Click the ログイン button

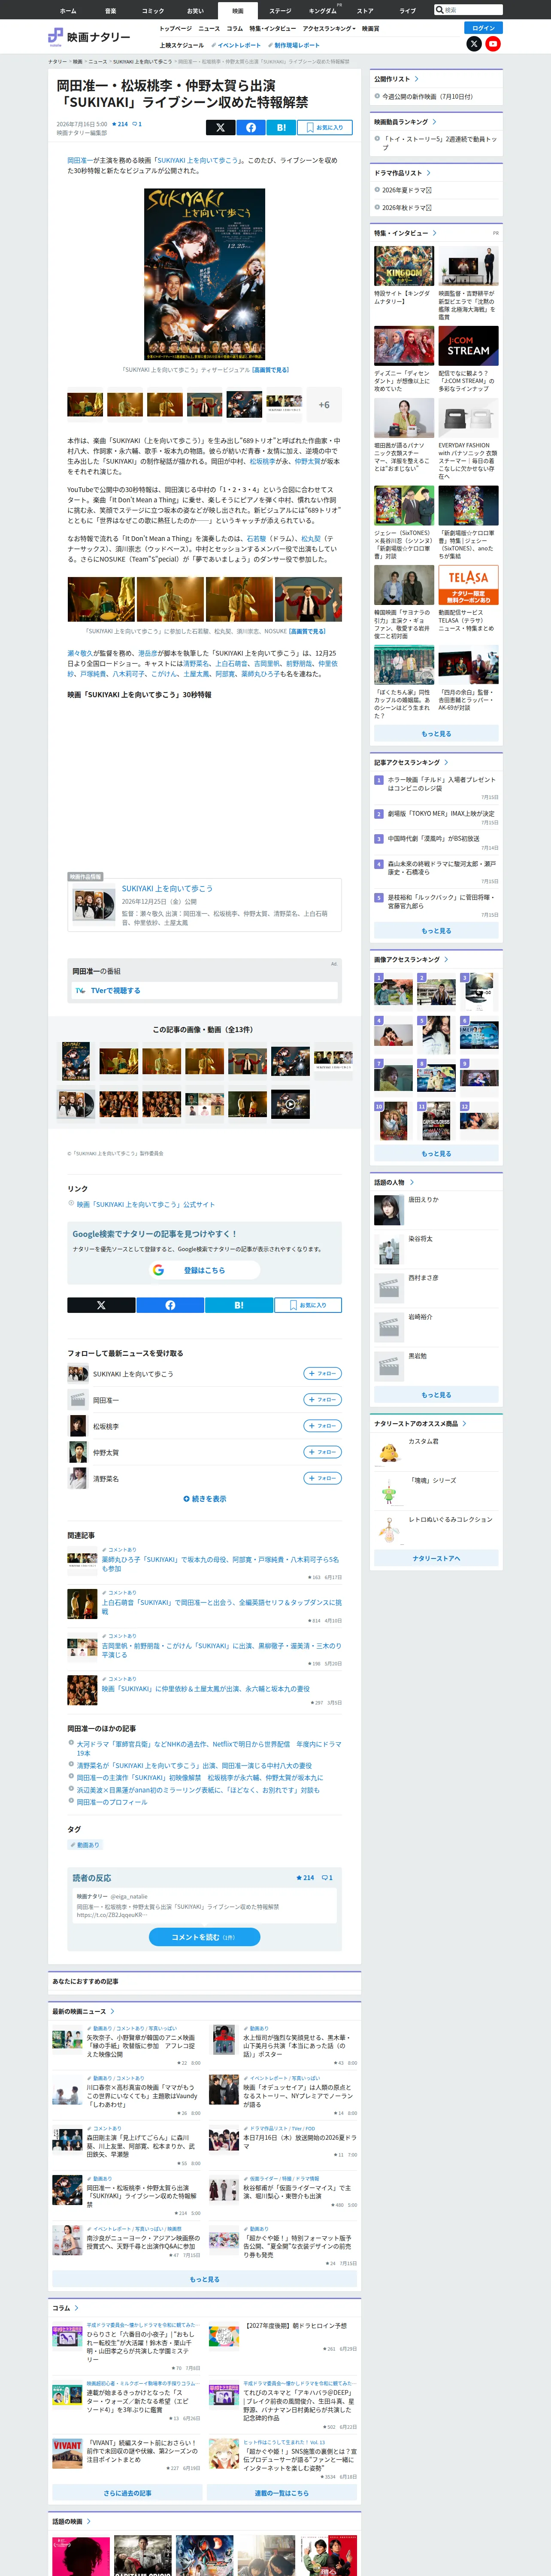[x=483, y=28]
